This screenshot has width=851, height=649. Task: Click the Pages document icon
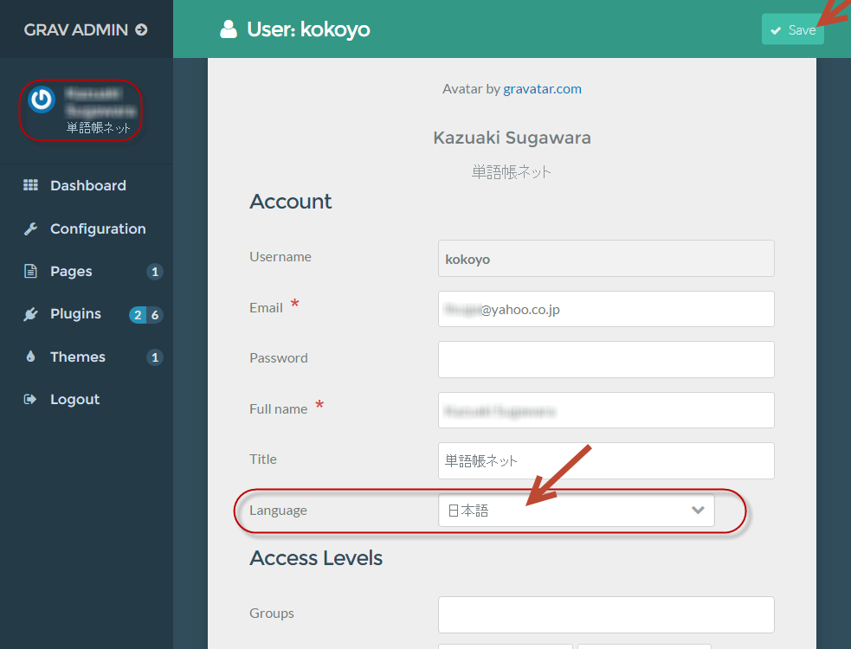(x=30, y=271)
